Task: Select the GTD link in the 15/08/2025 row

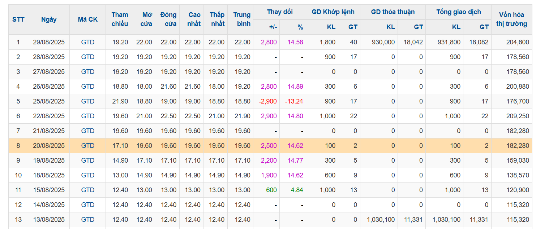Action: point(88,190)
